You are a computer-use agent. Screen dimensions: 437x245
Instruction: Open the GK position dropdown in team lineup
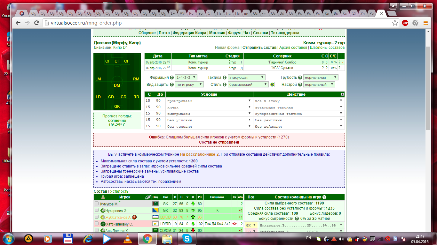click(x=251, y=225)
